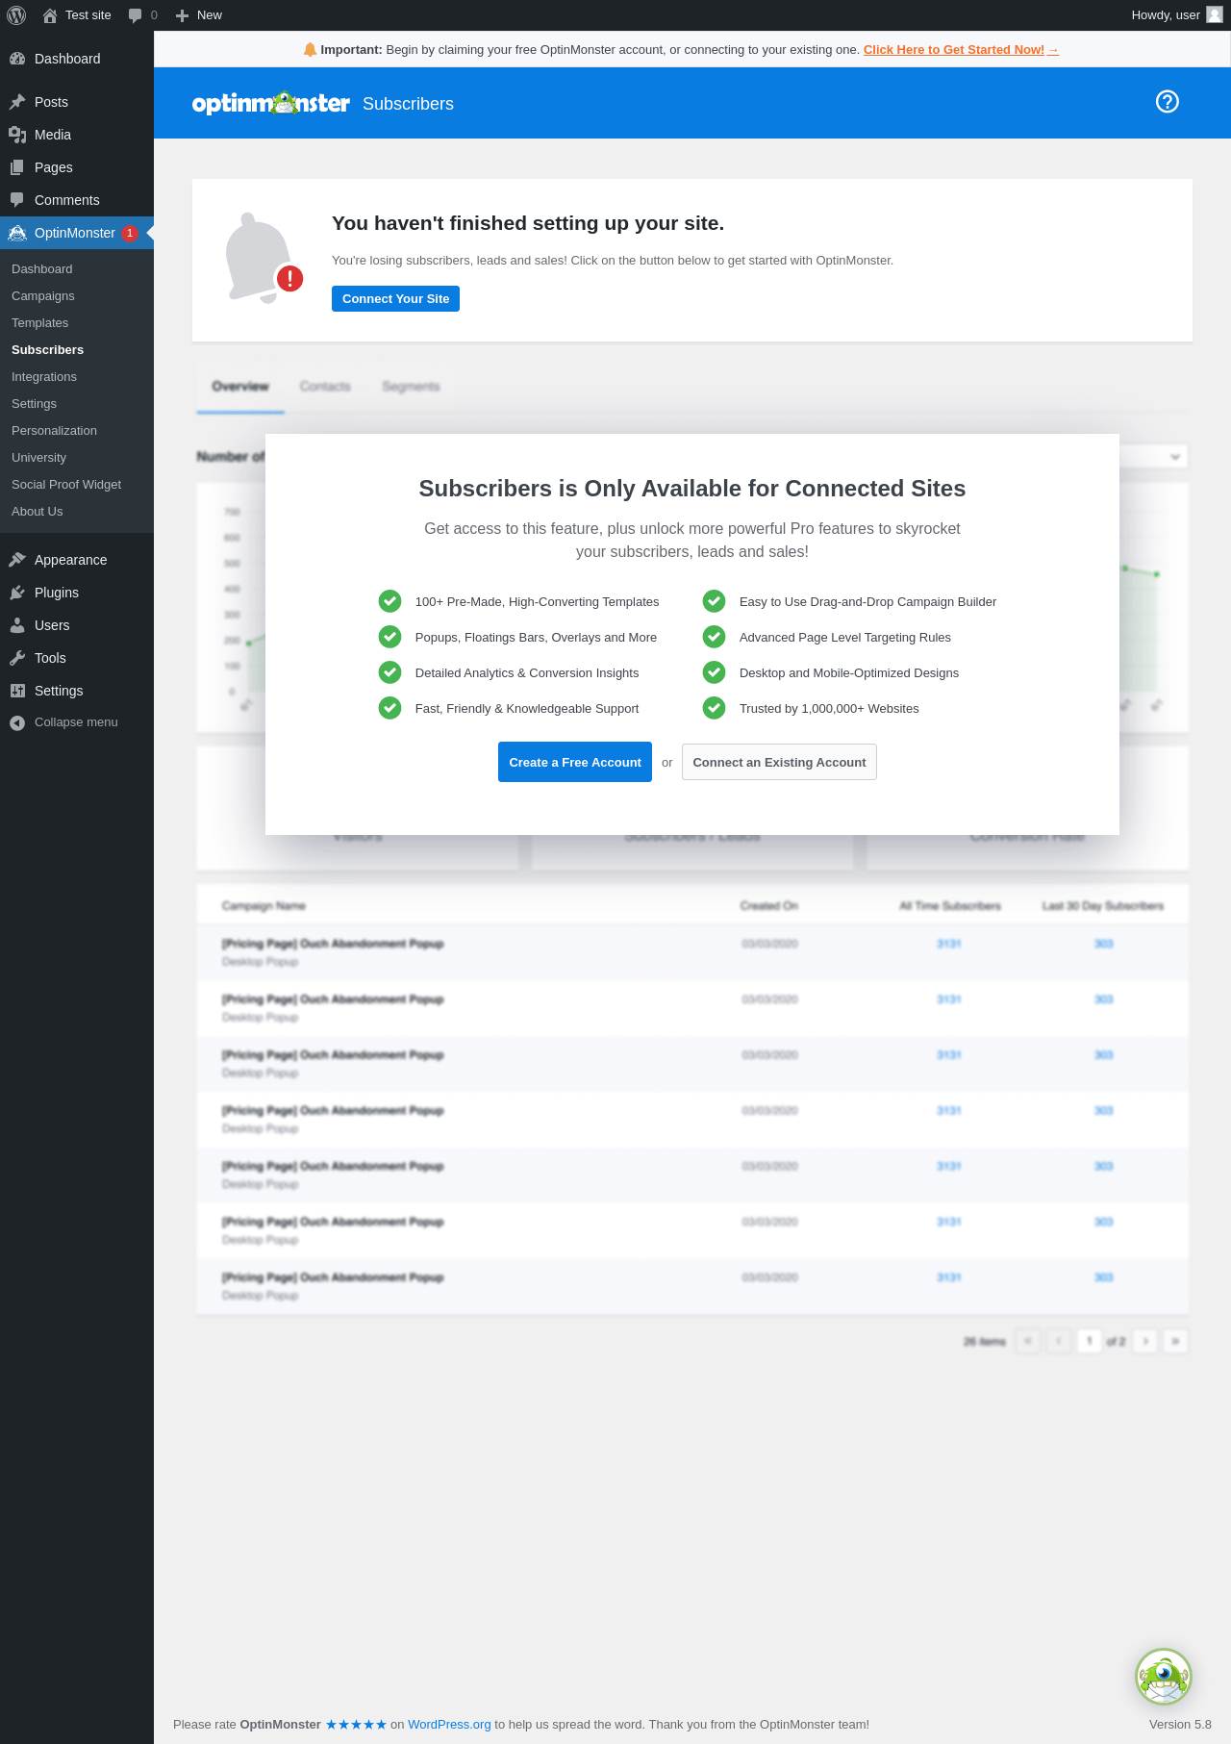
Task: Click the plus New content icon
Action: (182, 15)
